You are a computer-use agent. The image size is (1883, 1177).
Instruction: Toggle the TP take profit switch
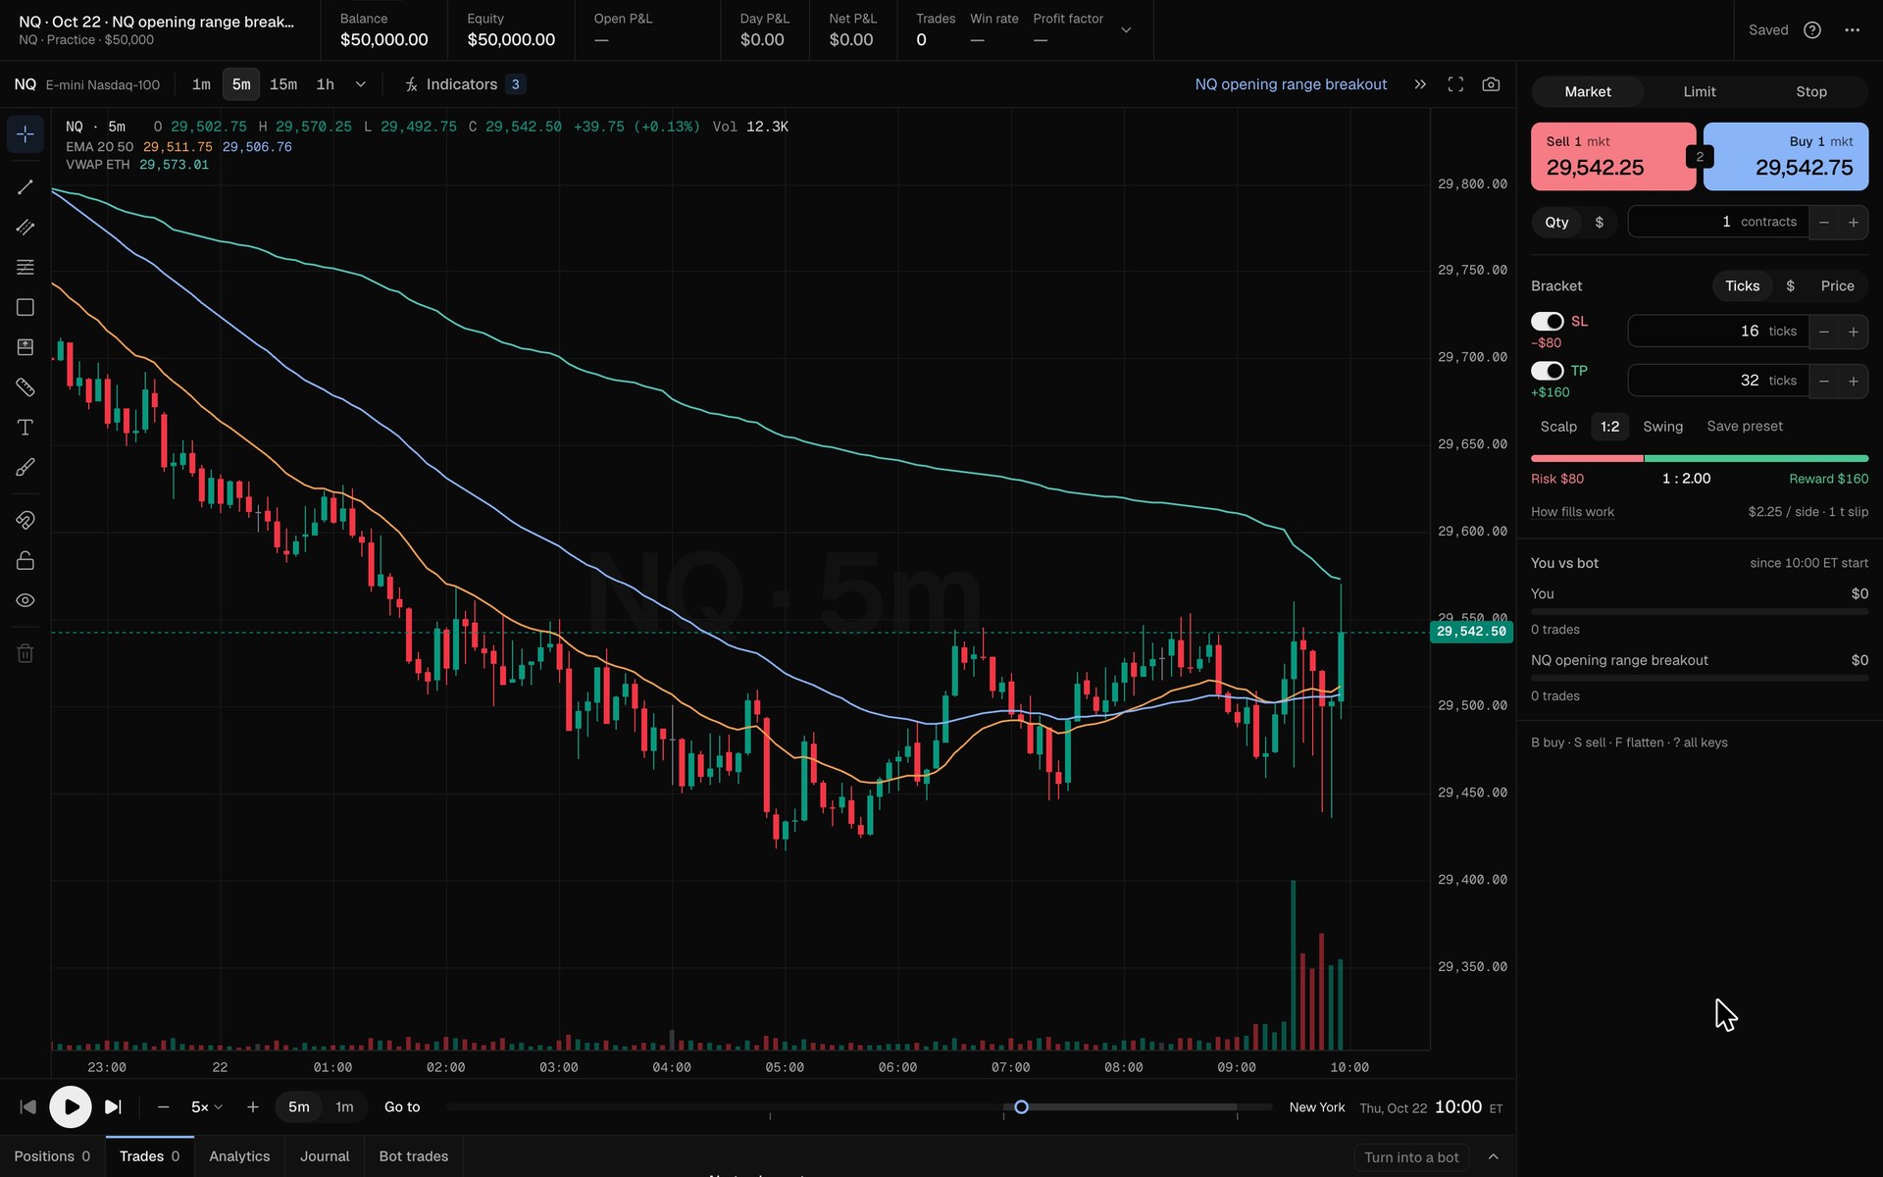(1548, 371)
